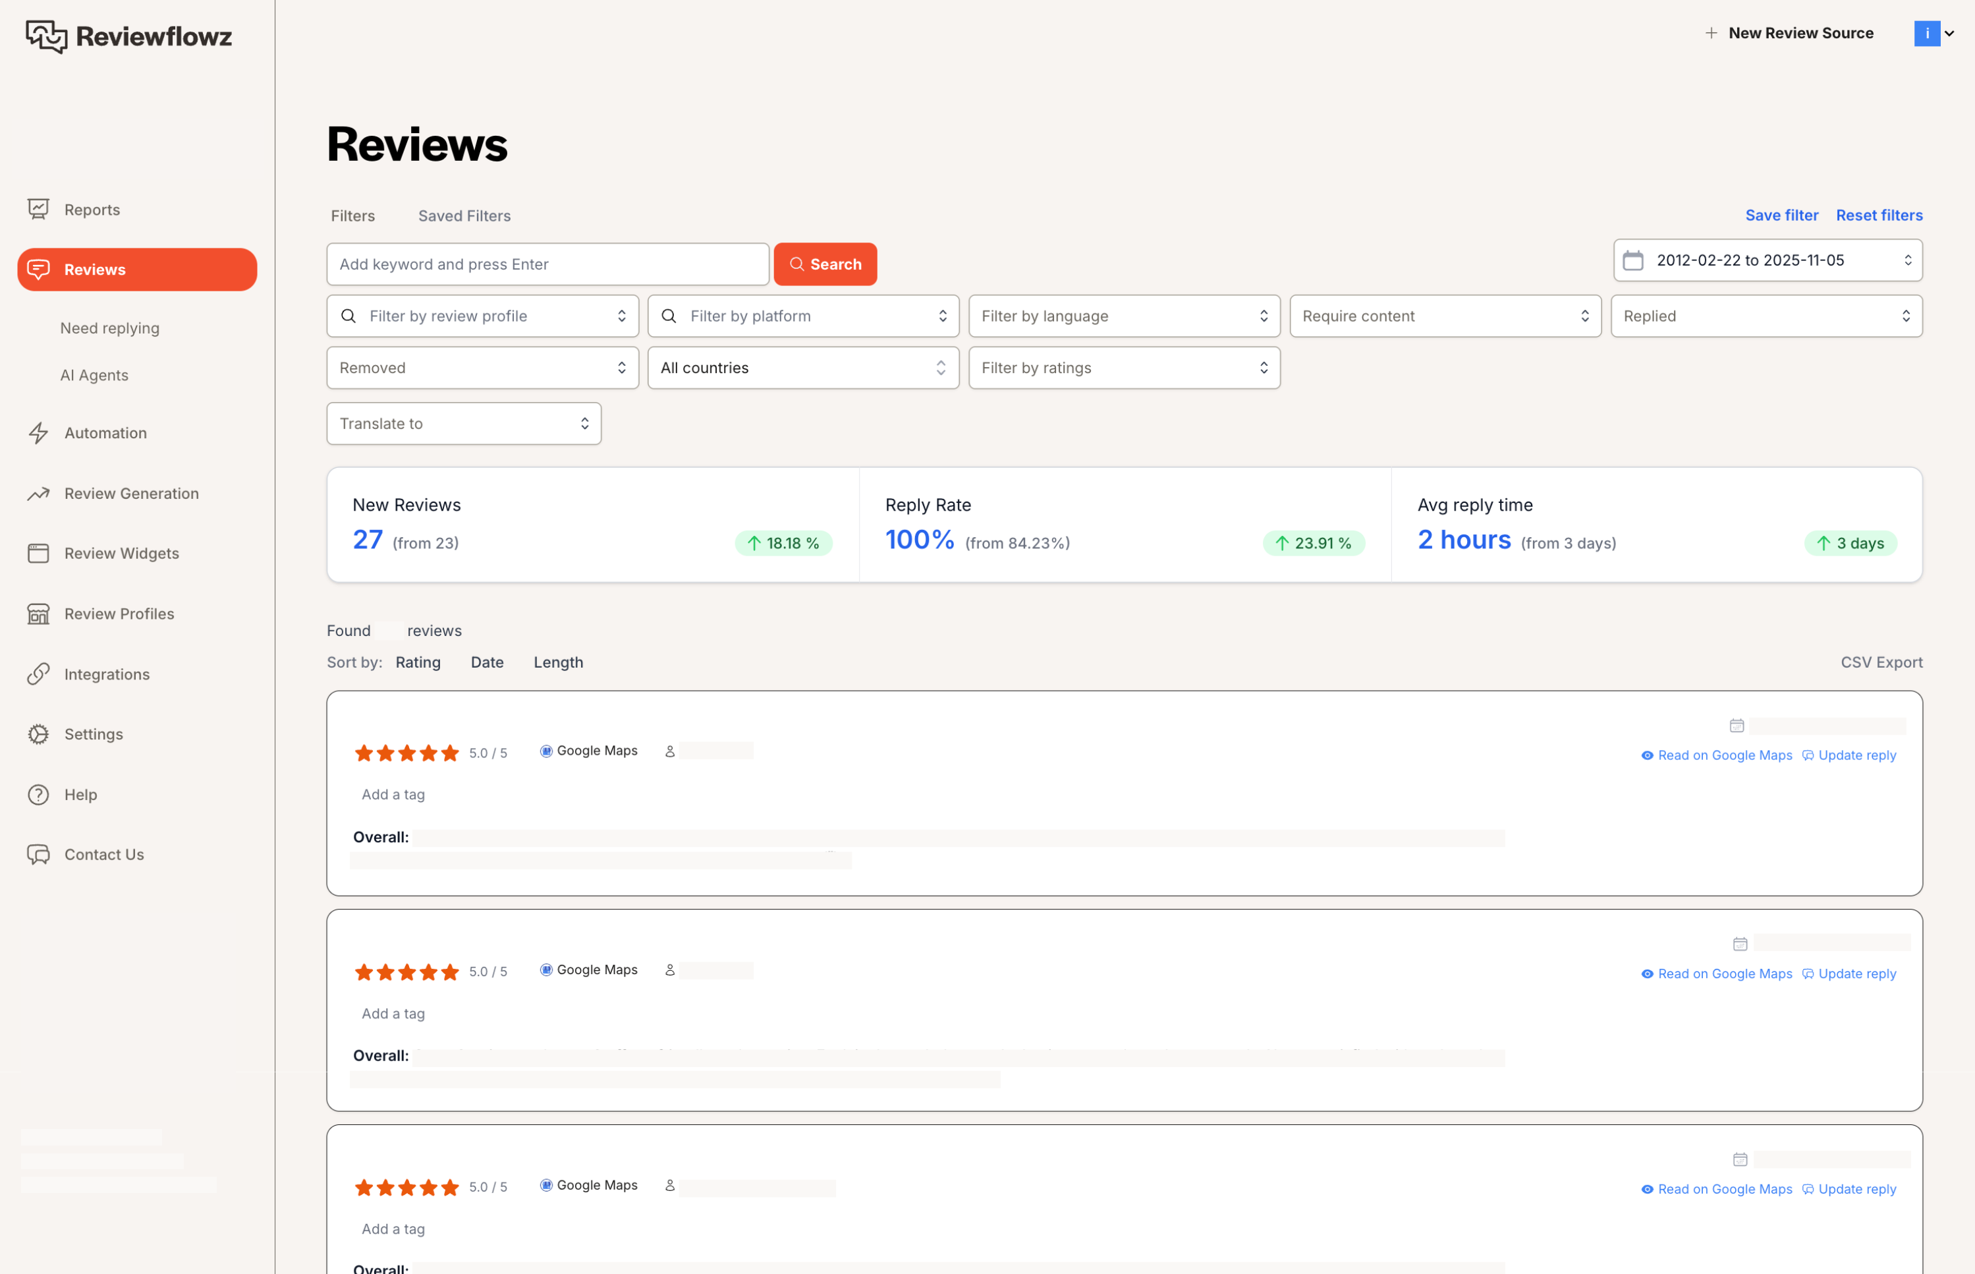The image size is (1975, 1274).
Task: Click the Review Widgets window icon
Action: coord(38,554)
